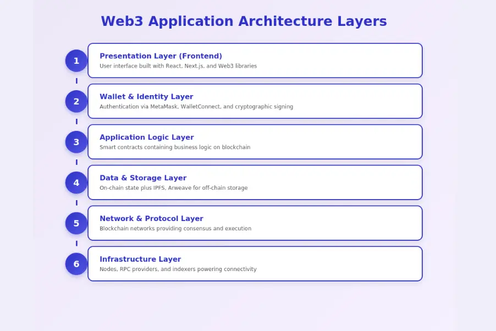Screen dimensions: 496x331
Task: Select the Infrastructure Layer heading text
Action: pos(140,259)
